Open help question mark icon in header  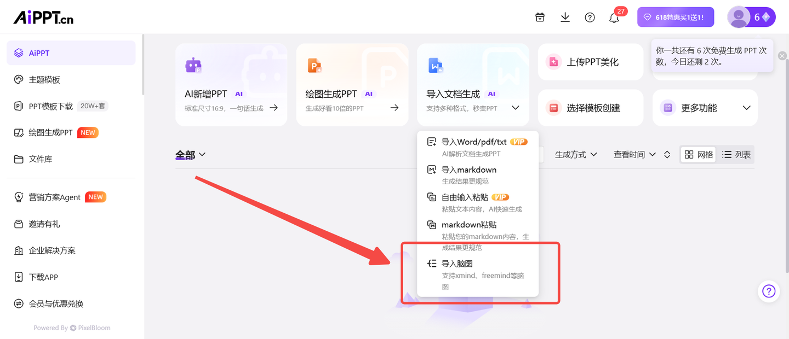590,17
